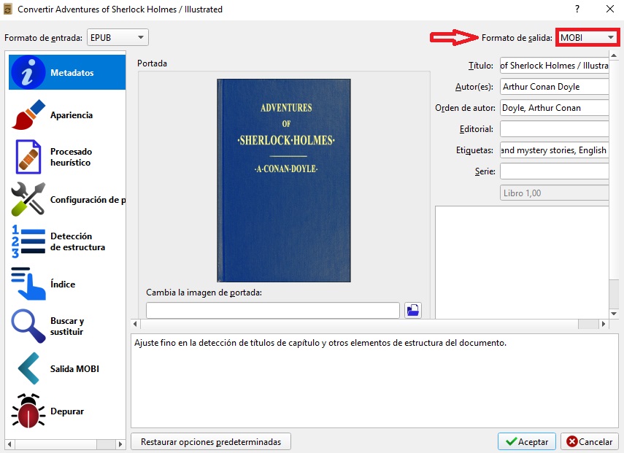Click the Configuración de p section label

pyautogui.click(x=88, y=200)
